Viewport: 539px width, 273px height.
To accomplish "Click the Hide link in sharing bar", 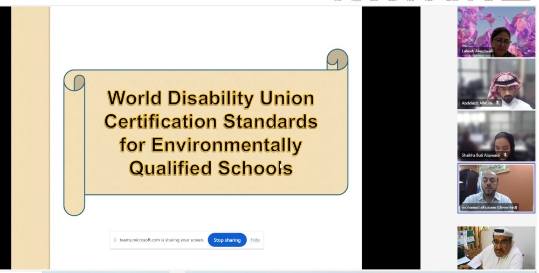I will (255, 240).
